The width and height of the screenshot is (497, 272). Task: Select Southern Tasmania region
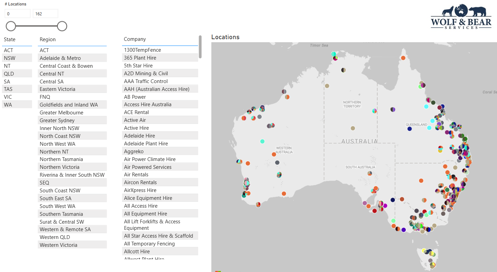coord(72,214)
